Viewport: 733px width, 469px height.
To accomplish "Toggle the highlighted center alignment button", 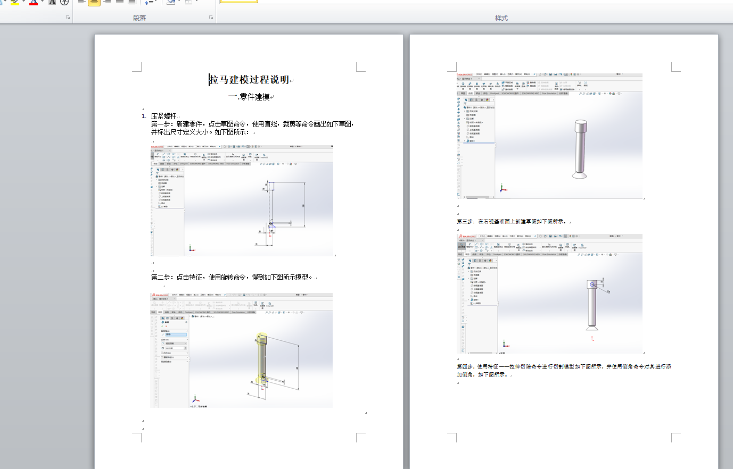I will click(94, 2).
